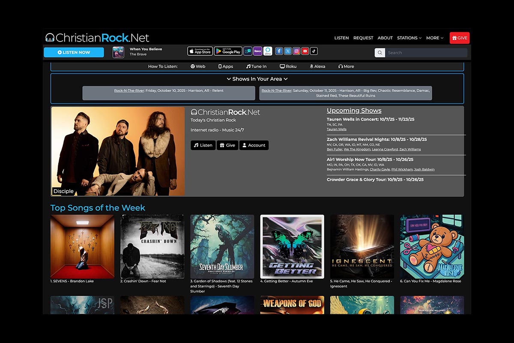Screen dimensions: 514x343
Task: Click the Alexa icon in the toolbar
Action: 268,51
